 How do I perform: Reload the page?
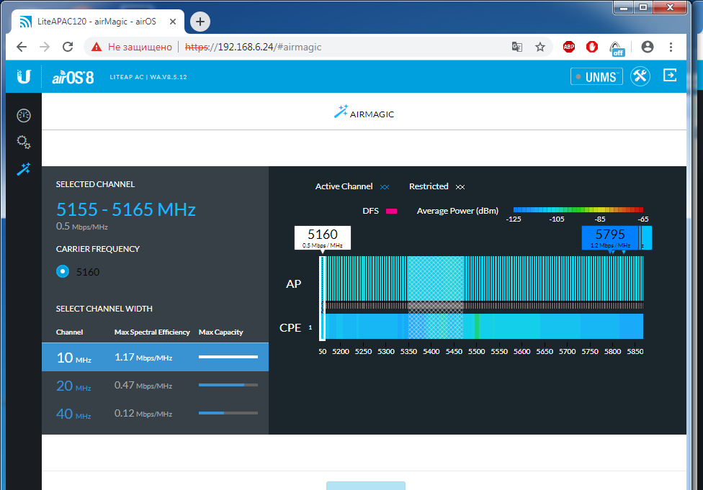(68, 47)
